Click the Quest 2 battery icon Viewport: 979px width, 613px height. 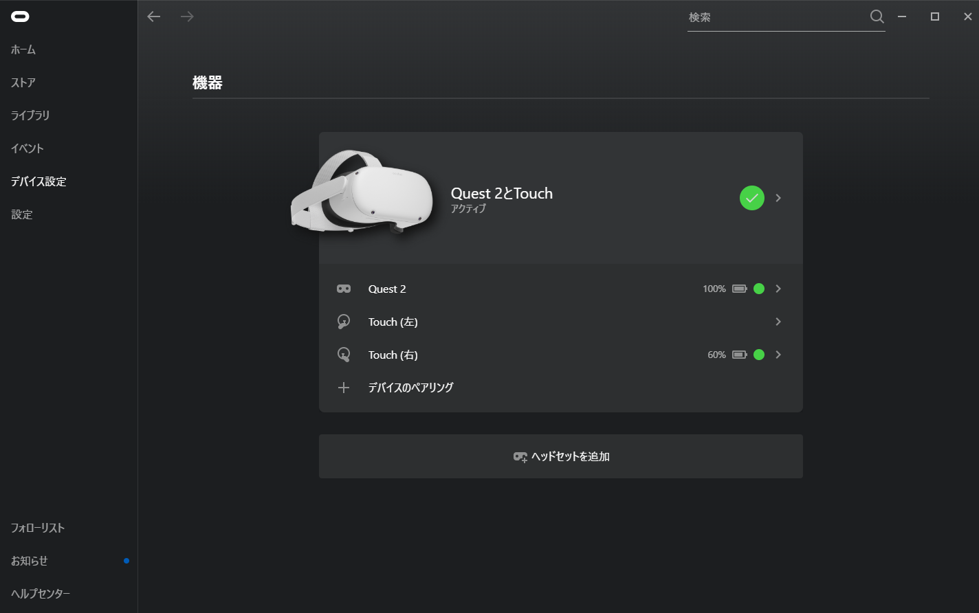coord(740,289)
